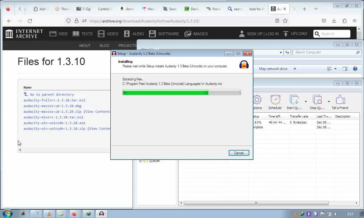Click the Audacity headphones logo in setup
The height and width of the screenshot is (218, 364).
pos(244,64)
